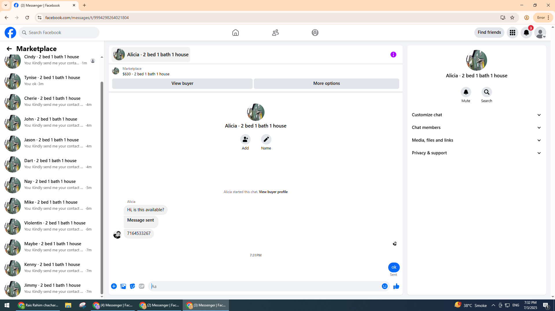Click the 7164533267 message bubble
Image resolution: width=555 pixels, height=311 pixels.
(139, 233)
